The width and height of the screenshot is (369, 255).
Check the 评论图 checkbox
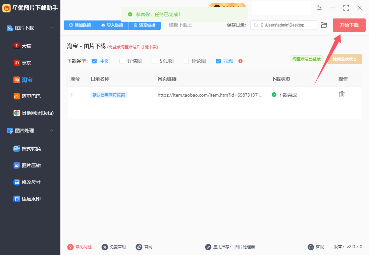pyautogui.click(x=186, y=61)
